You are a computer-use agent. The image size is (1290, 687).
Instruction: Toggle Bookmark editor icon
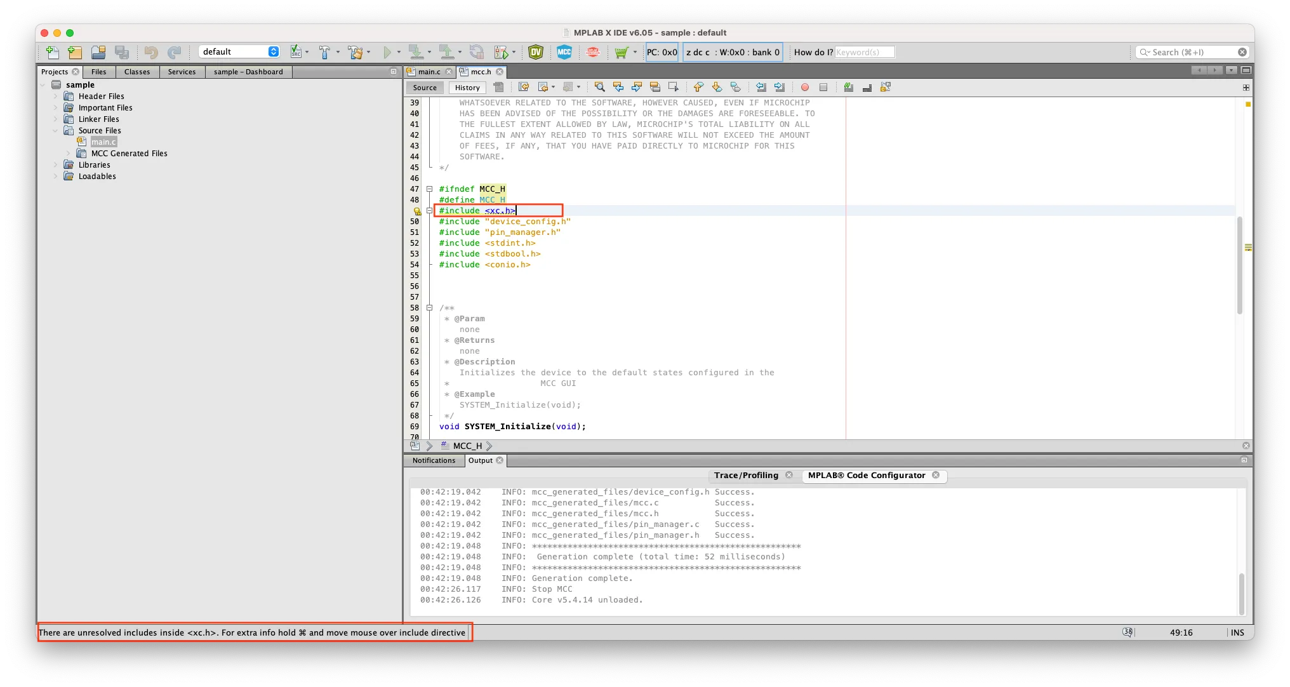point(736,87)
